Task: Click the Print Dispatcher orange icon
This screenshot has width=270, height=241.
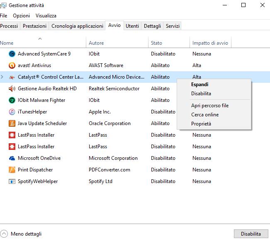Action: tap(12, 170)
